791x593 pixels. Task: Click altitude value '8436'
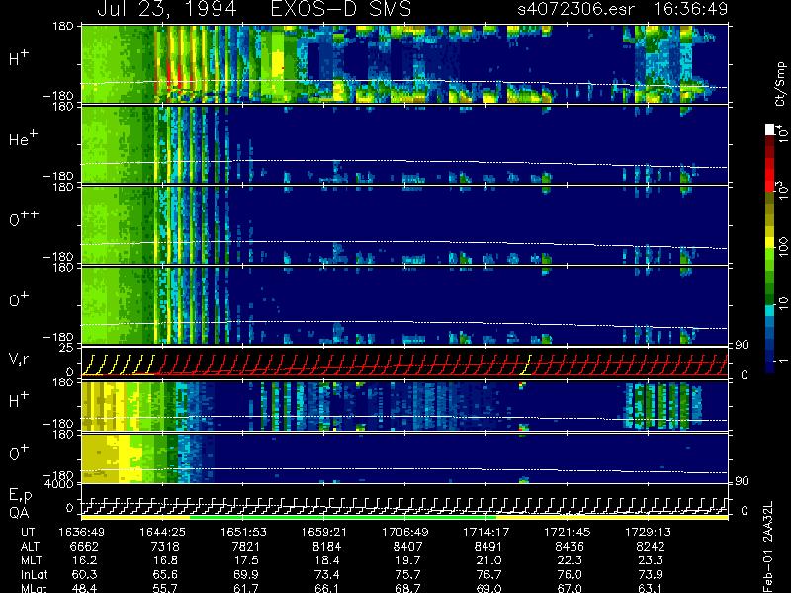pos(570,547)
